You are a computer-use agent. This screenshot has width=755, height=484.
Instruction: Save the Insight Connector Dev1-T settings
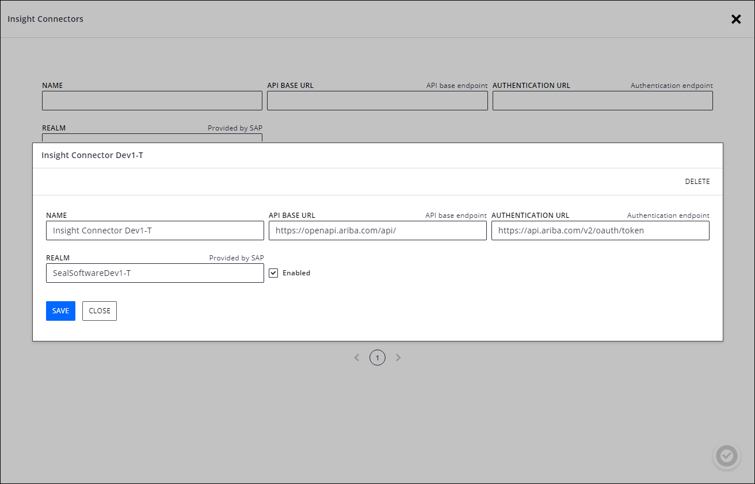60,310
